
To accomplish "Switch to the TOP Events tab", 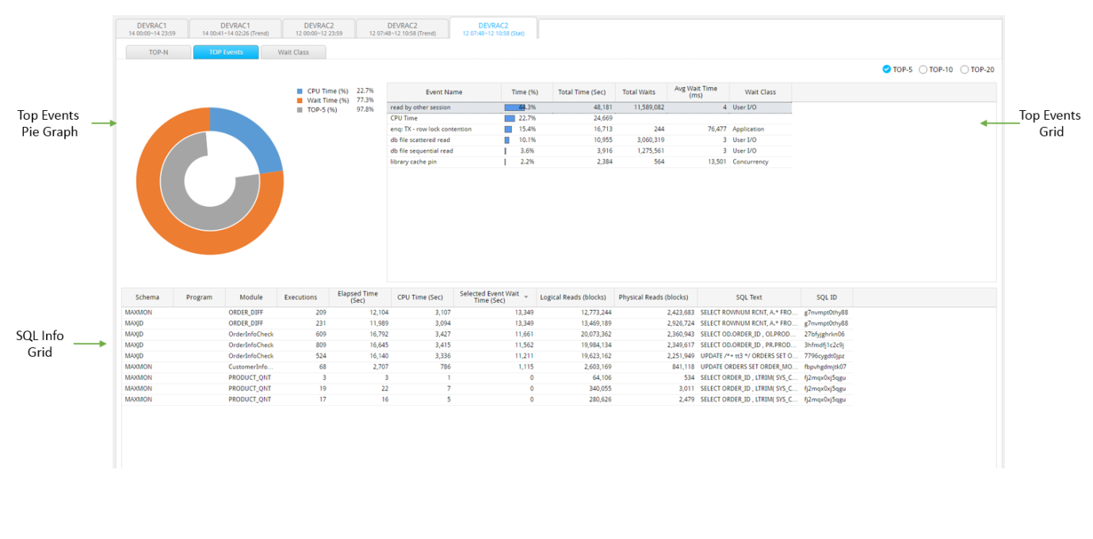I will [x=226, y=52].
